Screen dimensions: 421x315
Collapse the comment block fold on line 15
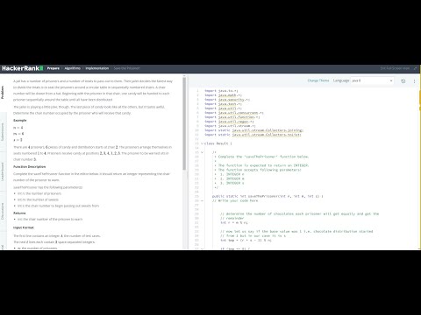202,152
